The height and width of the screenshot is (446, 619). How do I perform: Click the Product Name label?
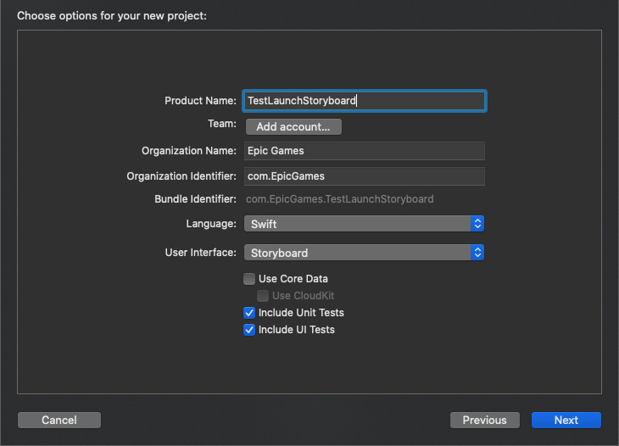[200, 101]
